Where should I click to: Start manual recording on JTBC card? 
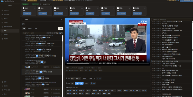click(x=106, y=13)
